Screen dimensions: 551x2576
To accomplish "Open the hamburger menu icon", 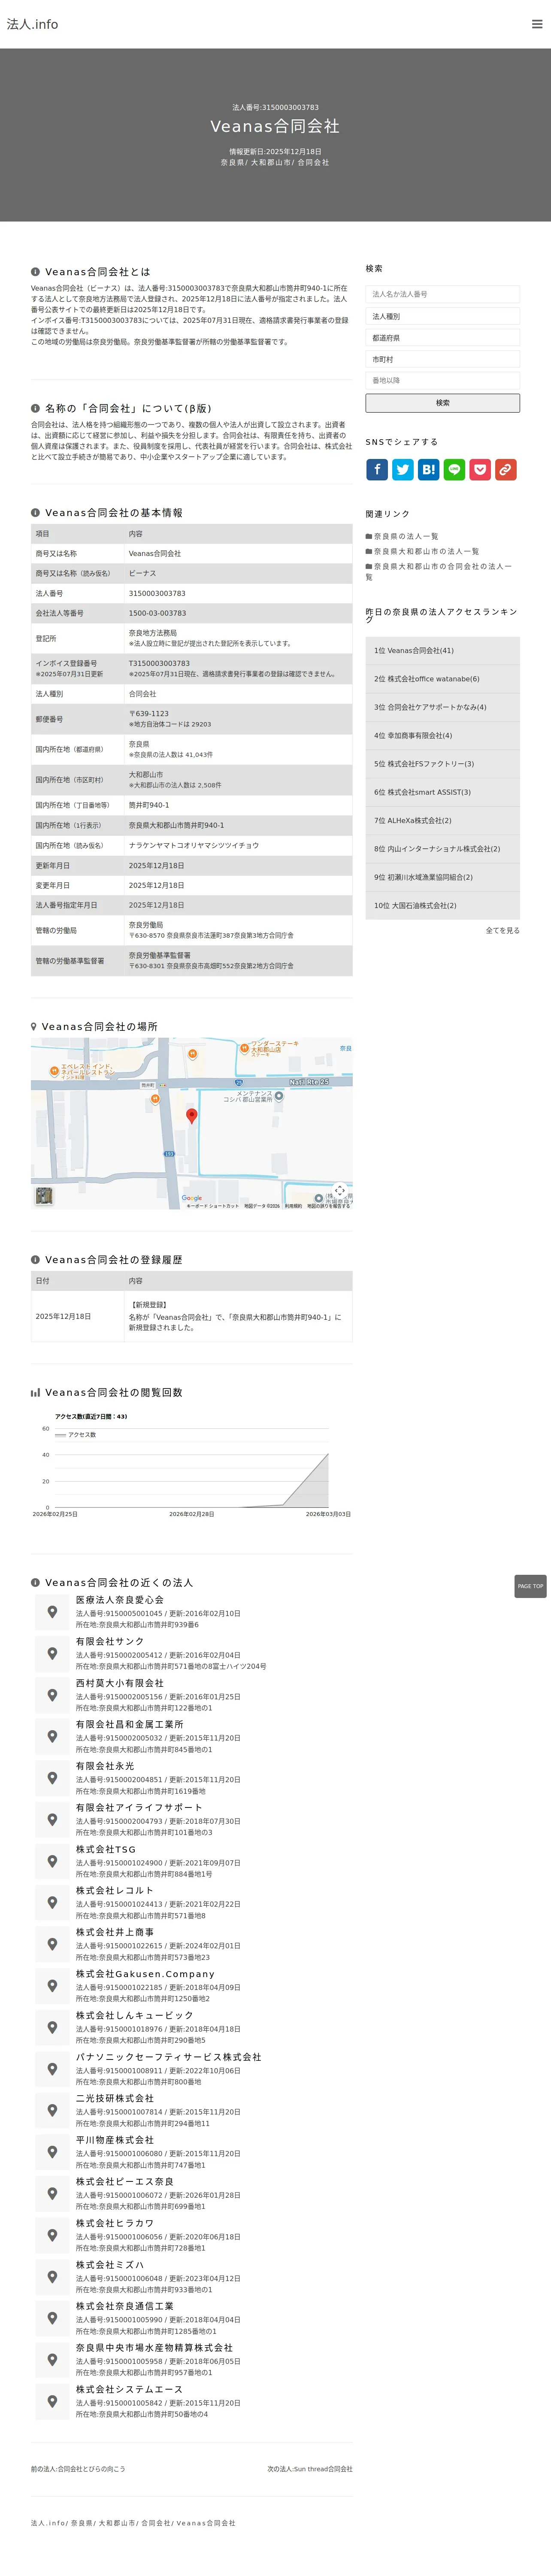I will tap(537, 24).
